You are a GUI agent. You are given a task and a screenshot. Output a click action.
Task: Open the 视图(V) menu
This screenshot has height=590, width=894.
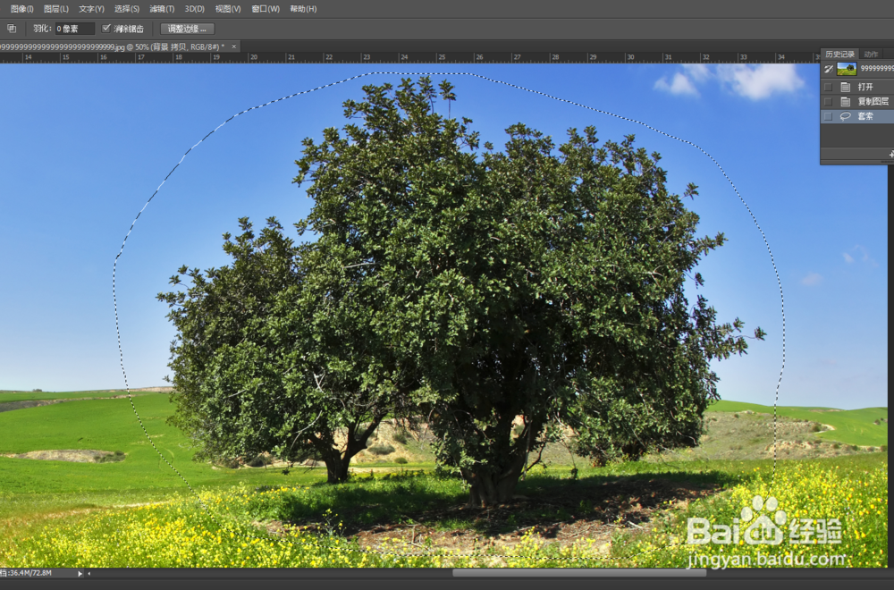[227, 9]
